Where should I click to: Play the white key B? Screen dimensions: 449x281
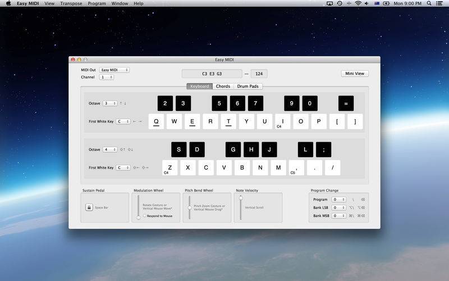click(x=242, y=167)
